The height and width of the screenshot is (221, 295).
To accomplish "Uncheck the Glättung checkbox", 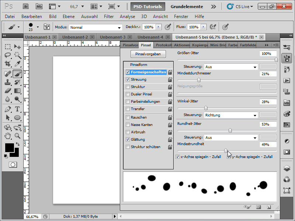I will pyautogui.click(x=128, y=140).
